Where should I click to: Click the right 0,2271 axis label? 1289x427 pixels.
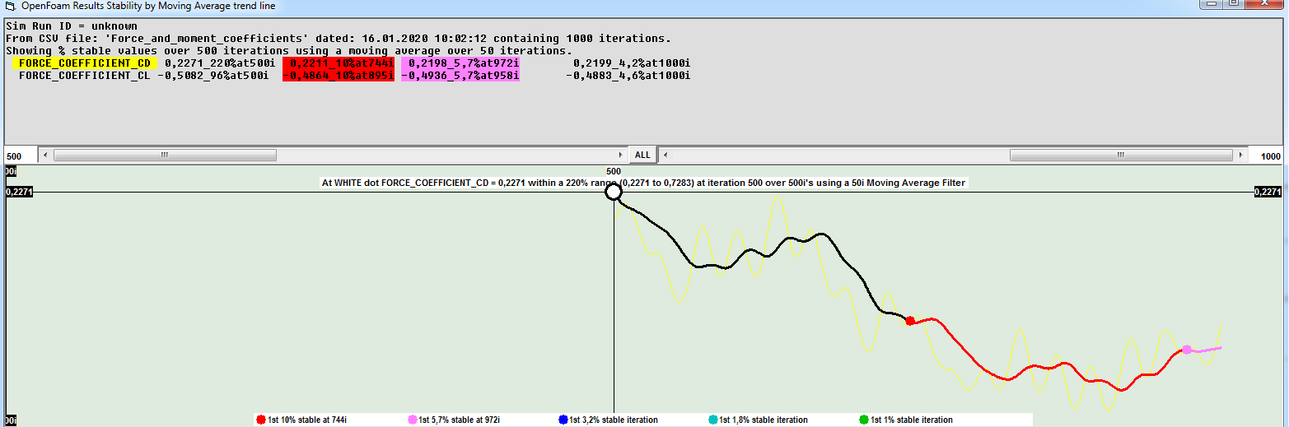(x=1267, y=192)
